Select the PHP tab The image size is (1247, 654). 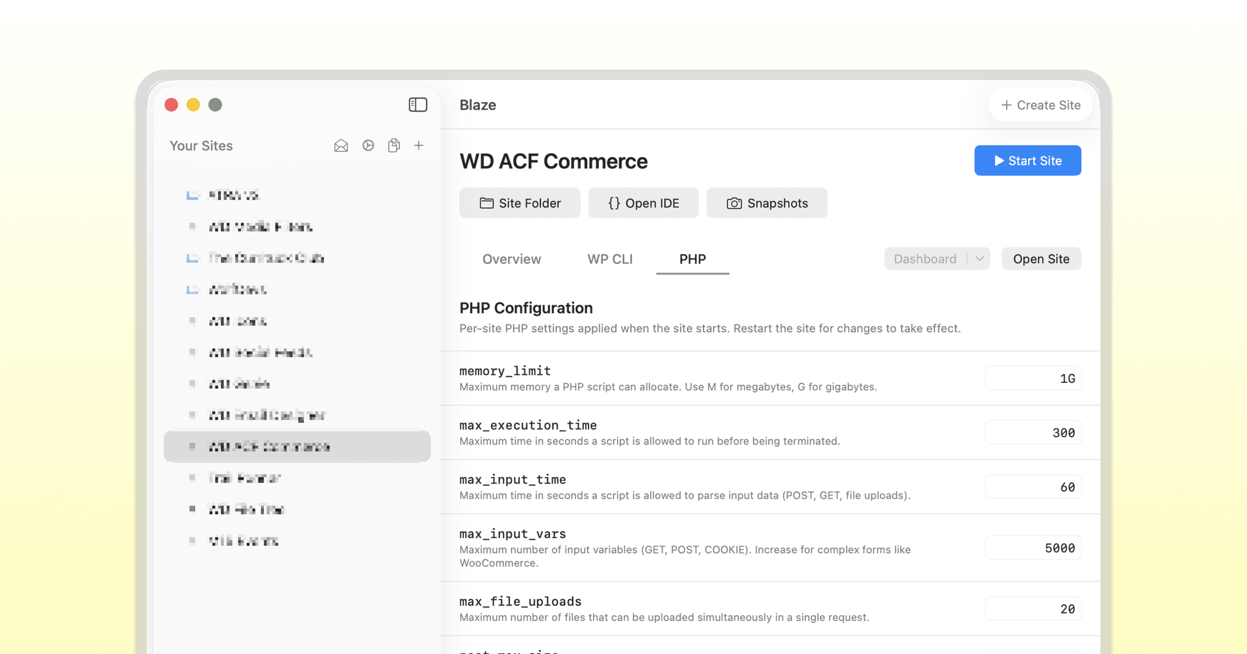[692, 259]
